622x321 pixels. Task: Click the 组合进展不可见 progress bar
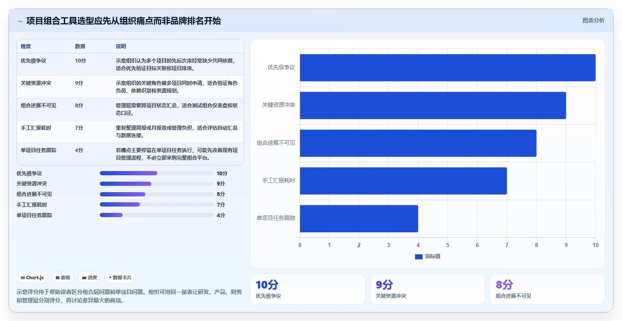pos(156,194)
